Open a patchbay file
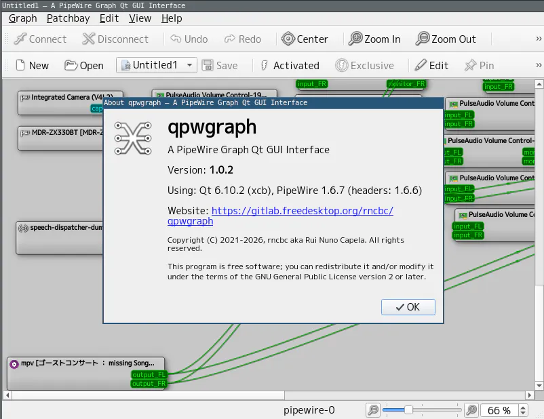544x419 pixels. pyautogui.click(x=84, y=65)
